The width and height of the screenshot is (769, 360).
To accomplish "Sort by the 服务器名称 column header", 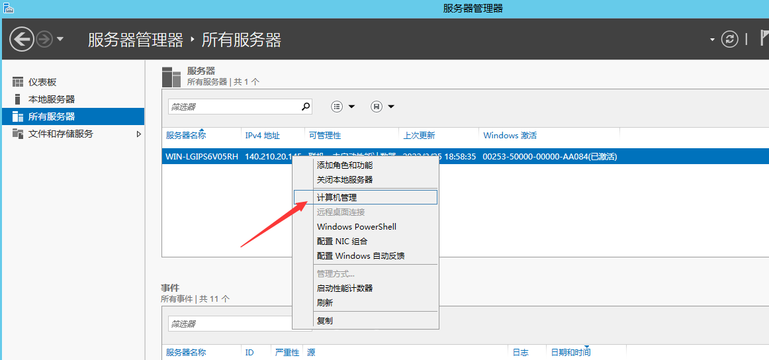I will pyautogui.click(x=186, y=135).
